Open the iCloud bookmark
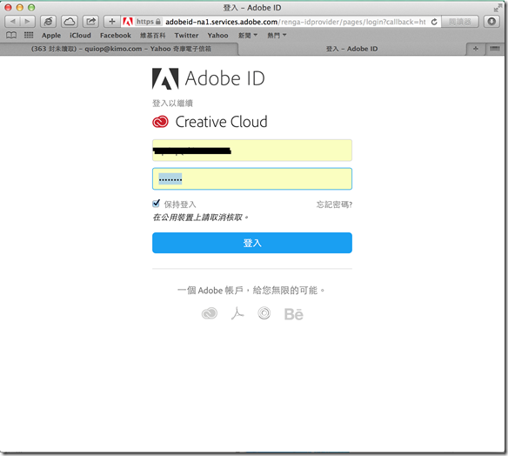This screenshot has height=456, width=508. click(x=80, y=35)
